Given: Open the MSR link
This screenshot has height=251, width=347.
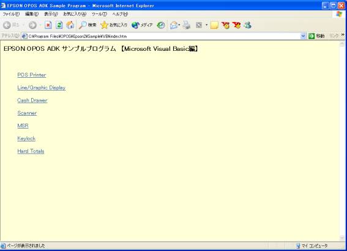Looking at the screenshot, I should pyautogui.click(x=23, y=125).
